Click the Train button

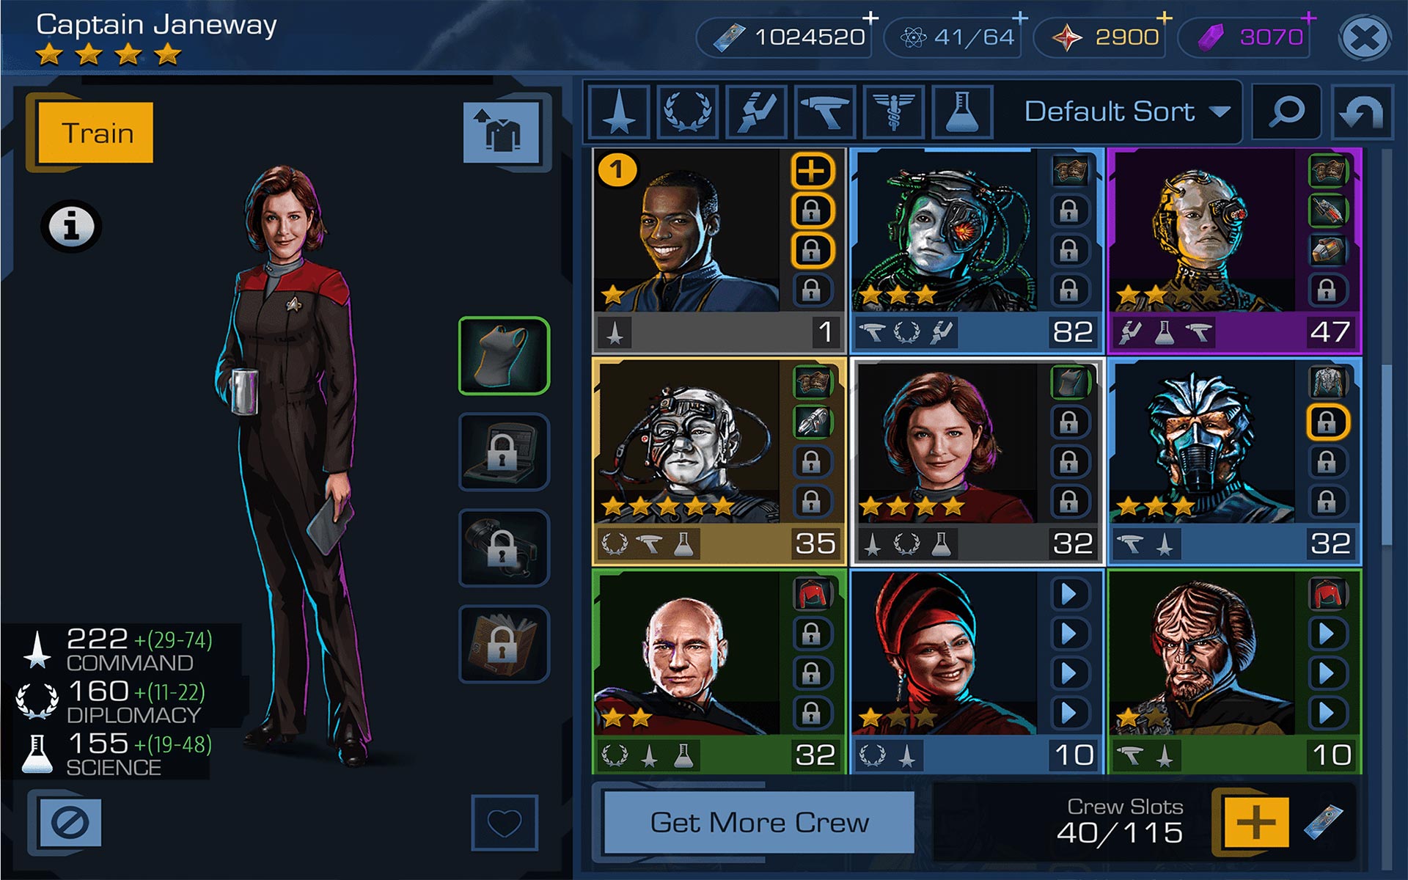(96, 133)
